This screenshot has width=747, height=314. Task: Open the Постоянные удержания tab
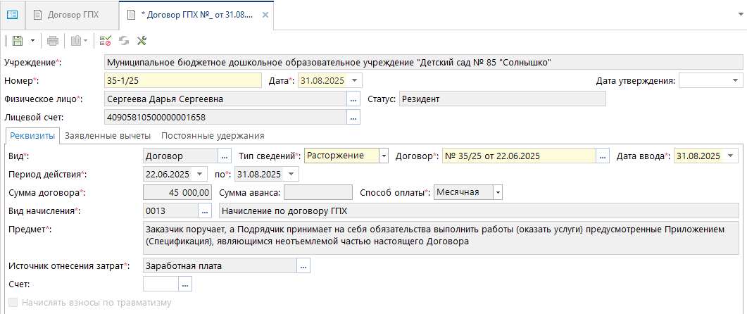click(213, 136)
